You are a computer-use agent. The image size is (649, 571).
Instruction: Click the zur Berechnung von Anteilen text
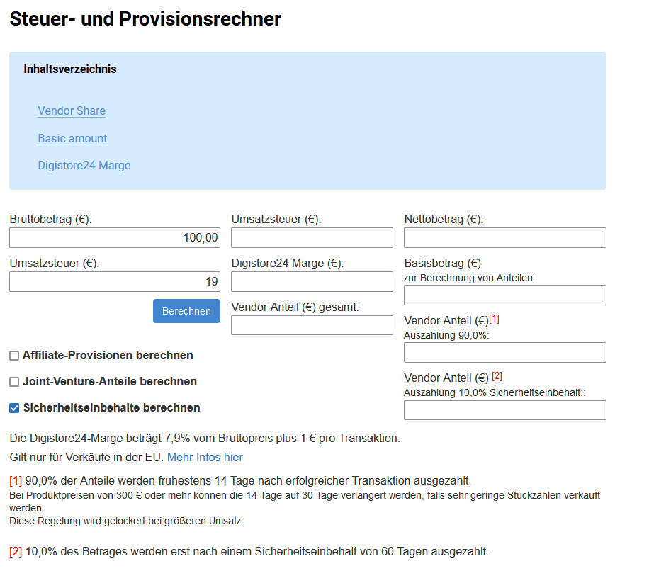point(469,278)
